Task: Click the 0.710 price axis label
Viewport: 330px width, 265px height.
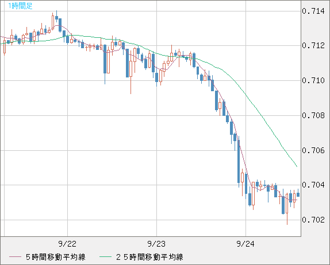Action: 313,80
